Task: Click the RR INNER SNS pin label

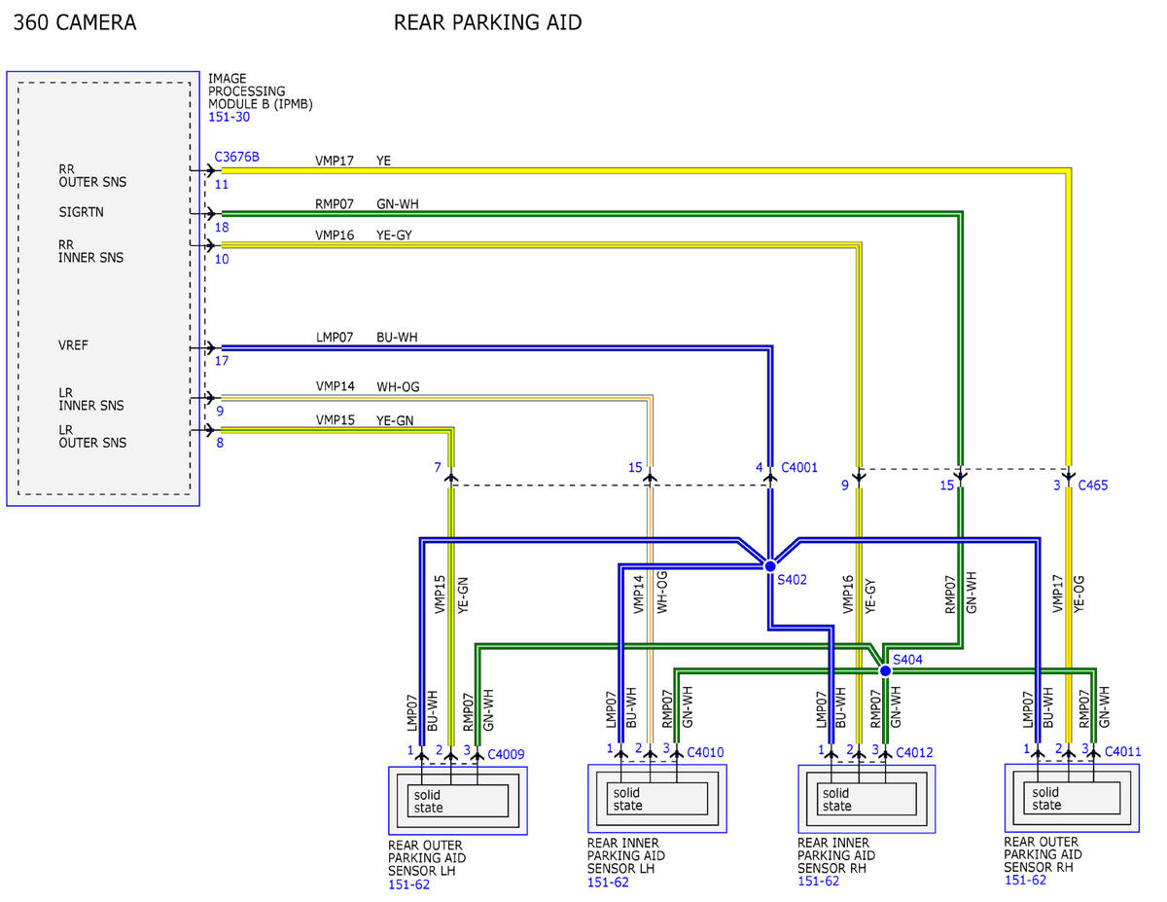Action: point(91,251)
